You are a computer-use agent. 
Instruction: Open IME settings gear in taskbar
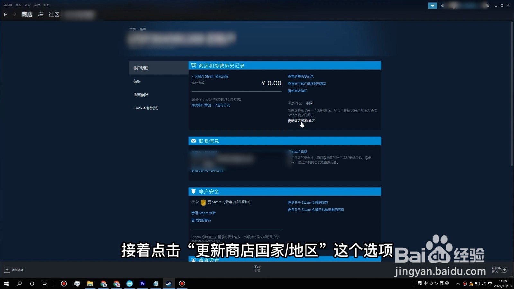pos(447,283)
